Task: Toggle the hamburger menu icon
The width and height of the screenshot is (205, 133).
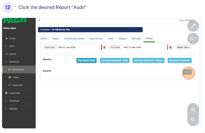Action: [x=39, y=20]
